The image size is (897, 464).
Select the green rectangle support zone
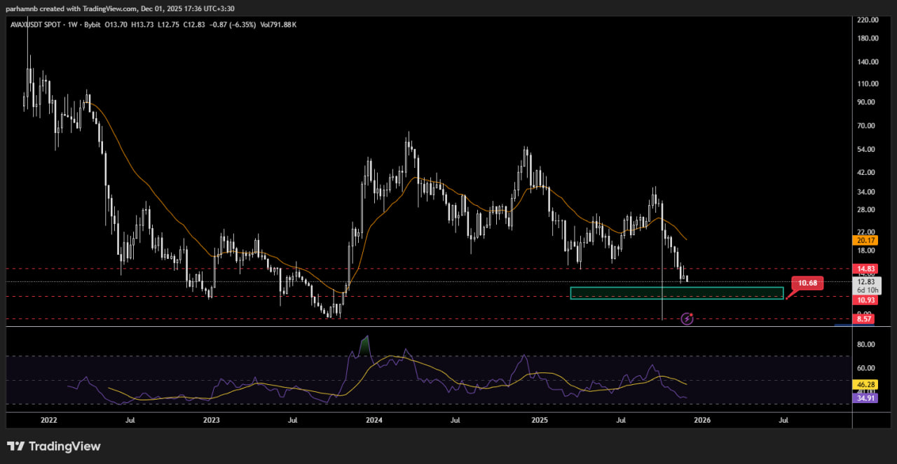point(676,293)
